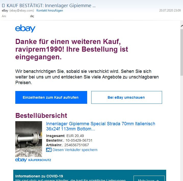
Task: Open the bottom bracket product thumbnail
Action: coord(29,139)
